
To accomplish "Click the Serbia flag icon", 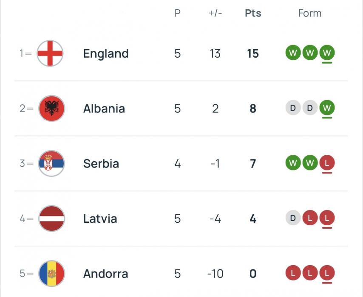I will tap(51, 163).
